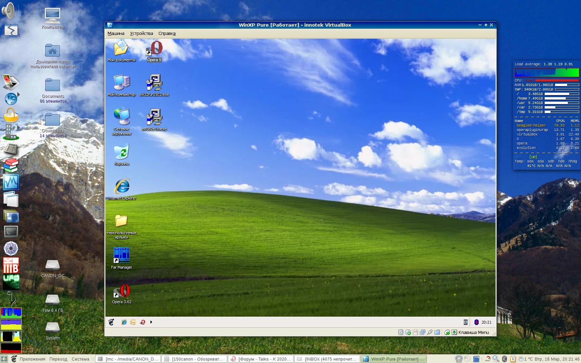Click the CD/DVD indicator in VirtualBox status bar
This screenshot has width=581, height=363.
click(x=408, y=332)
